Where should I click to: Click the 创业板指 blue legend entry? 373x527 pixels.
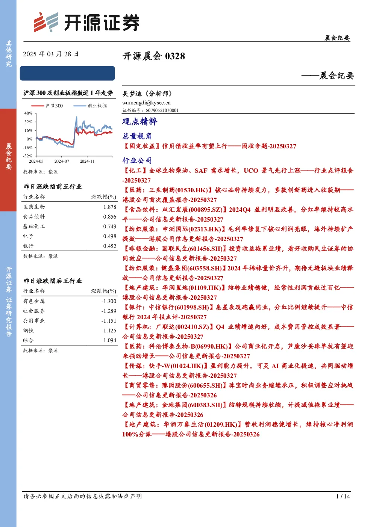[x=90, y=106]
